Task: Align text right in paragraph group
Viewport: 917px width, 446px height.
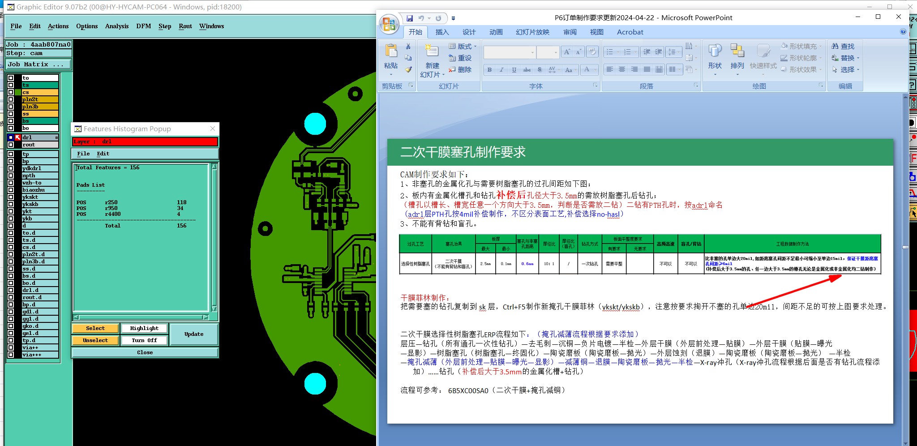Action: click(x=634, y=69)
